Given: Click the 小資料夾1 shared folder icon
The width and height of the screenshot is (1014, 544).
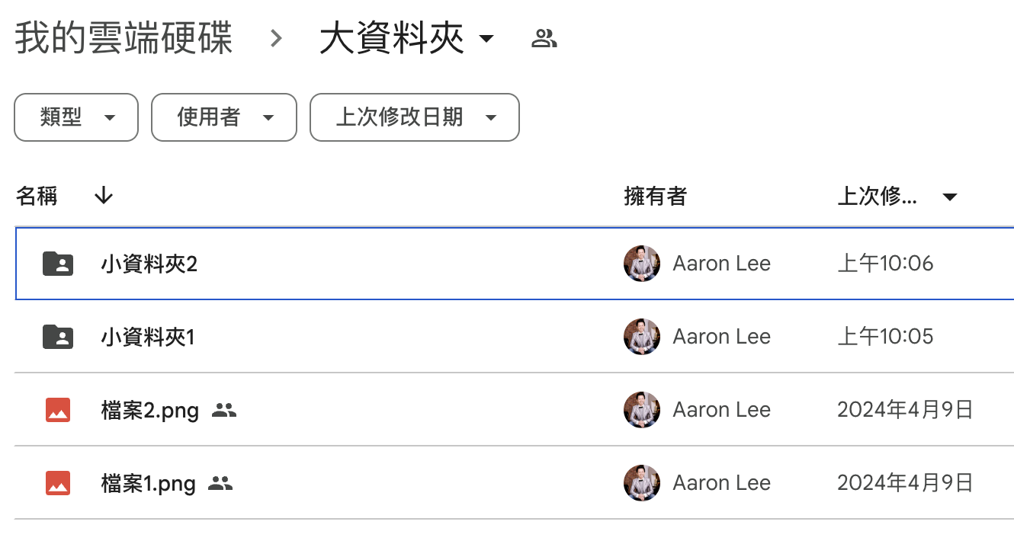Looking at the screenshot, I should pos(58,337).
